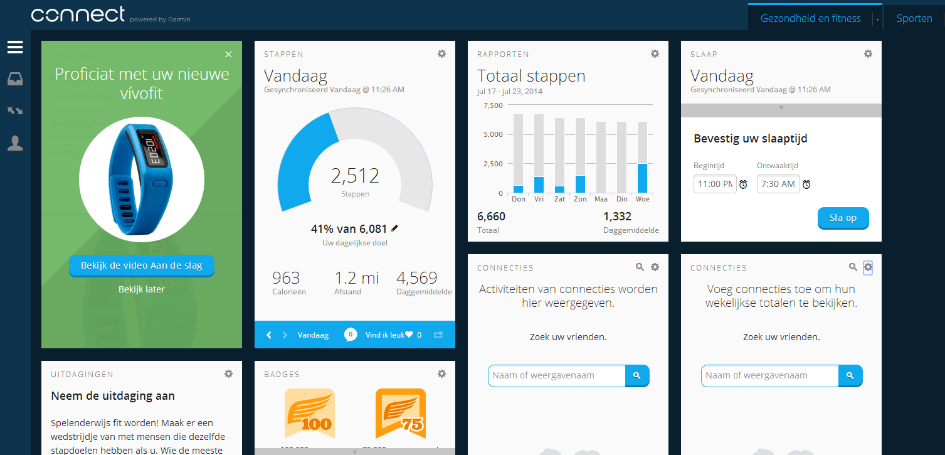Open the hamburger menu in the sidebar
Viewport: 945px width, 455px height.
click(x=15, y=47)
